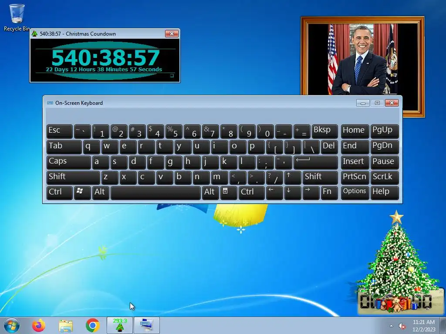Screen dimensions: 446x334
Task: Show hidden system tray icons
Action: click(x=391, y=326)
